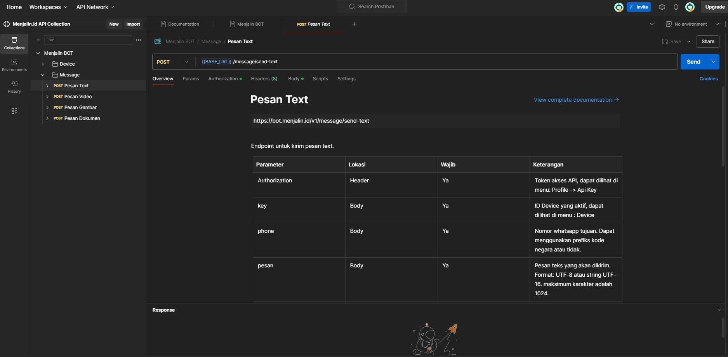This screenshot has width=728, height=357.
Task: Open the Environments sidebar panel
Action: click(14, 65)
